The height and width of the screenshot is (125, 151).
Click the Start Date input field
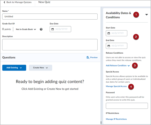pyautogui.click(x=117, y=33)
